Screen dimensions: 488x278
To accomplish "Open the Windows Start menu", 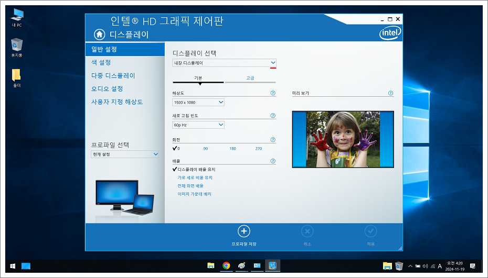I will (x=13, y=266).
